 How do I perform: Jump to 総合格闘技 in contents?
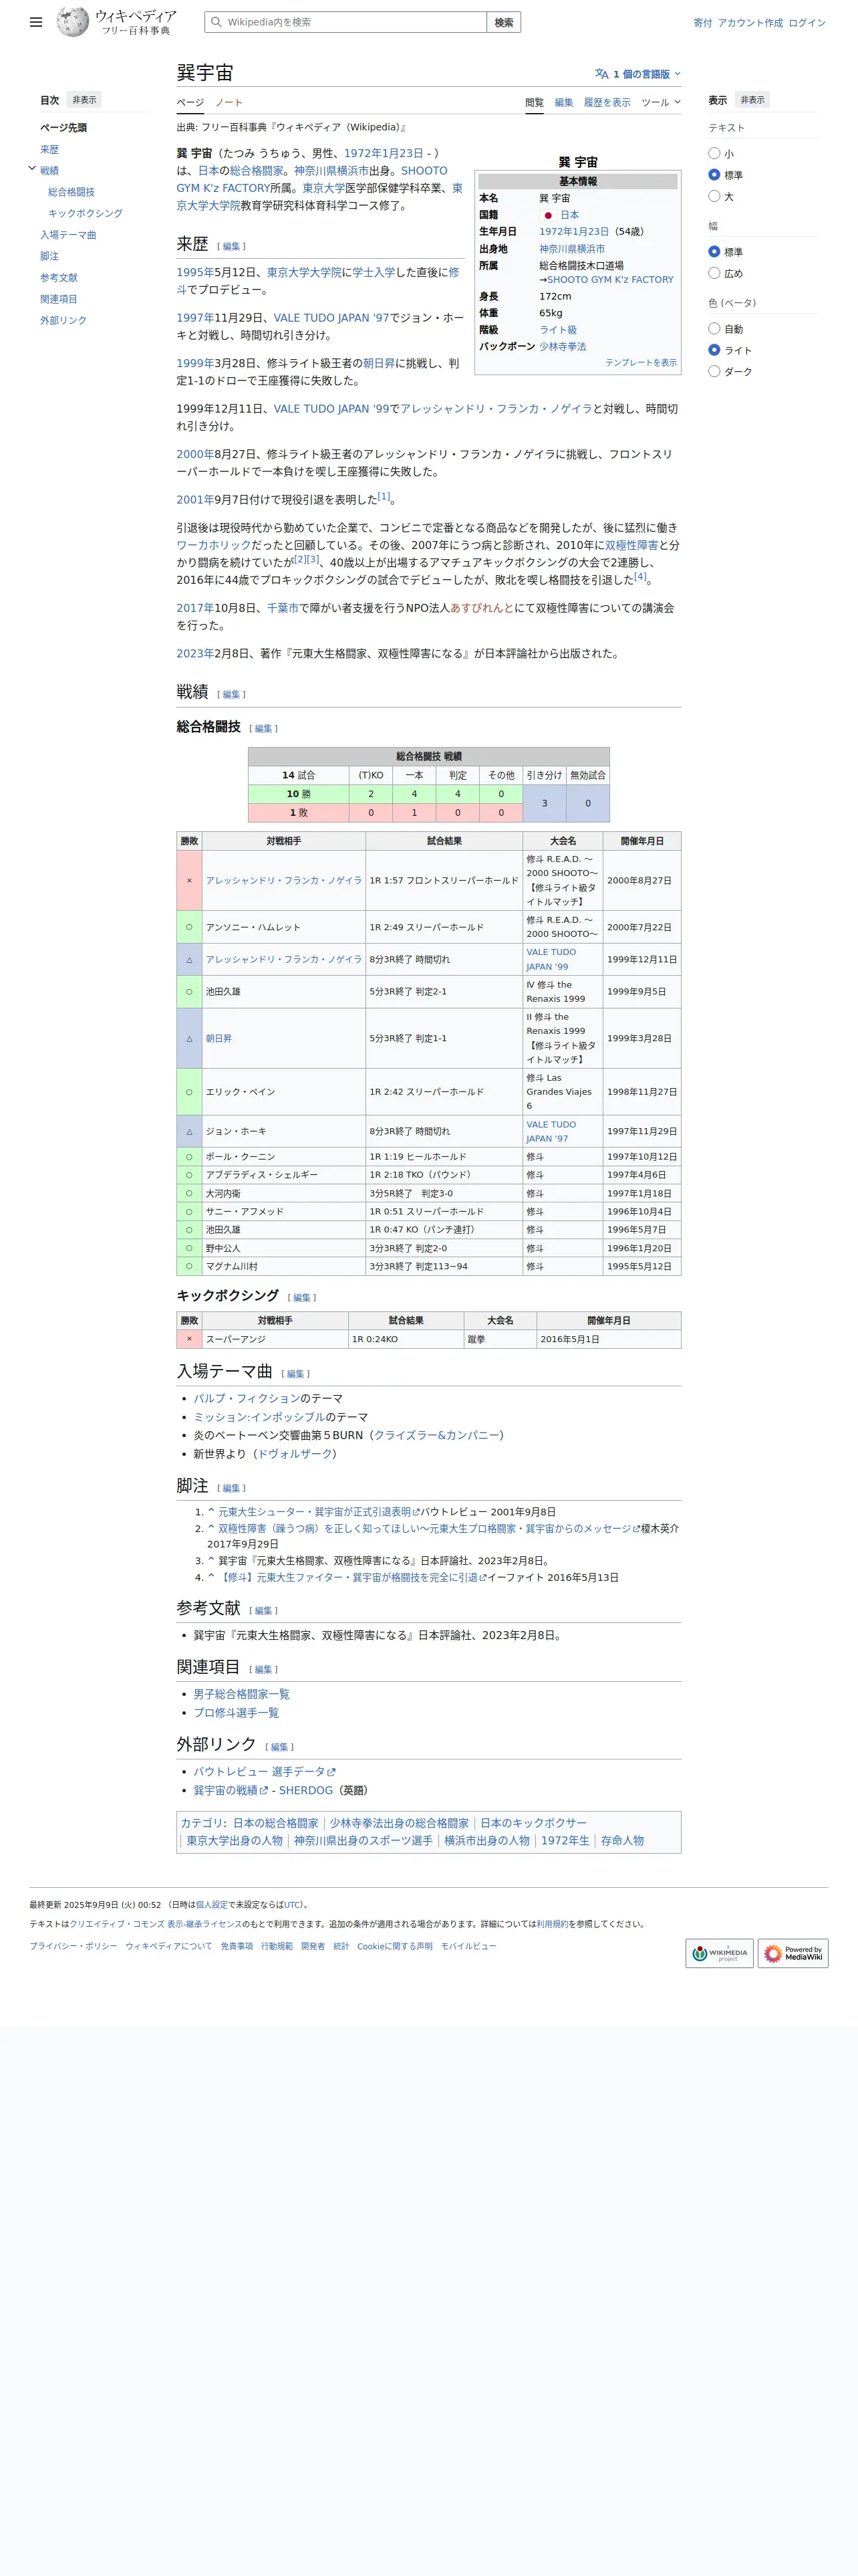pyautogui.click(x=71, y=192)
